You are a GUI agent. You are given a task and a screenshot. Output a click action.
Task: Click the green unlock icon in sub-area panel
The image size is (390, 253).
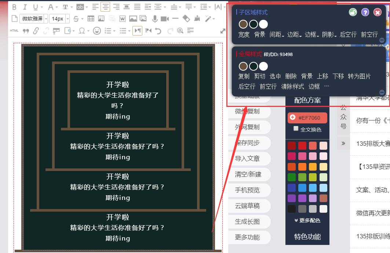click(x=353, y=12)
